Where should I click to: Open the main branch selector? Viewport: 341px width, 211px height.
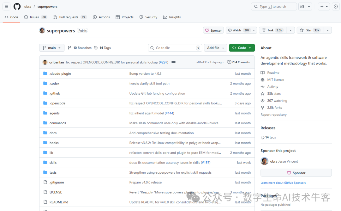click(x=52, y=48)
